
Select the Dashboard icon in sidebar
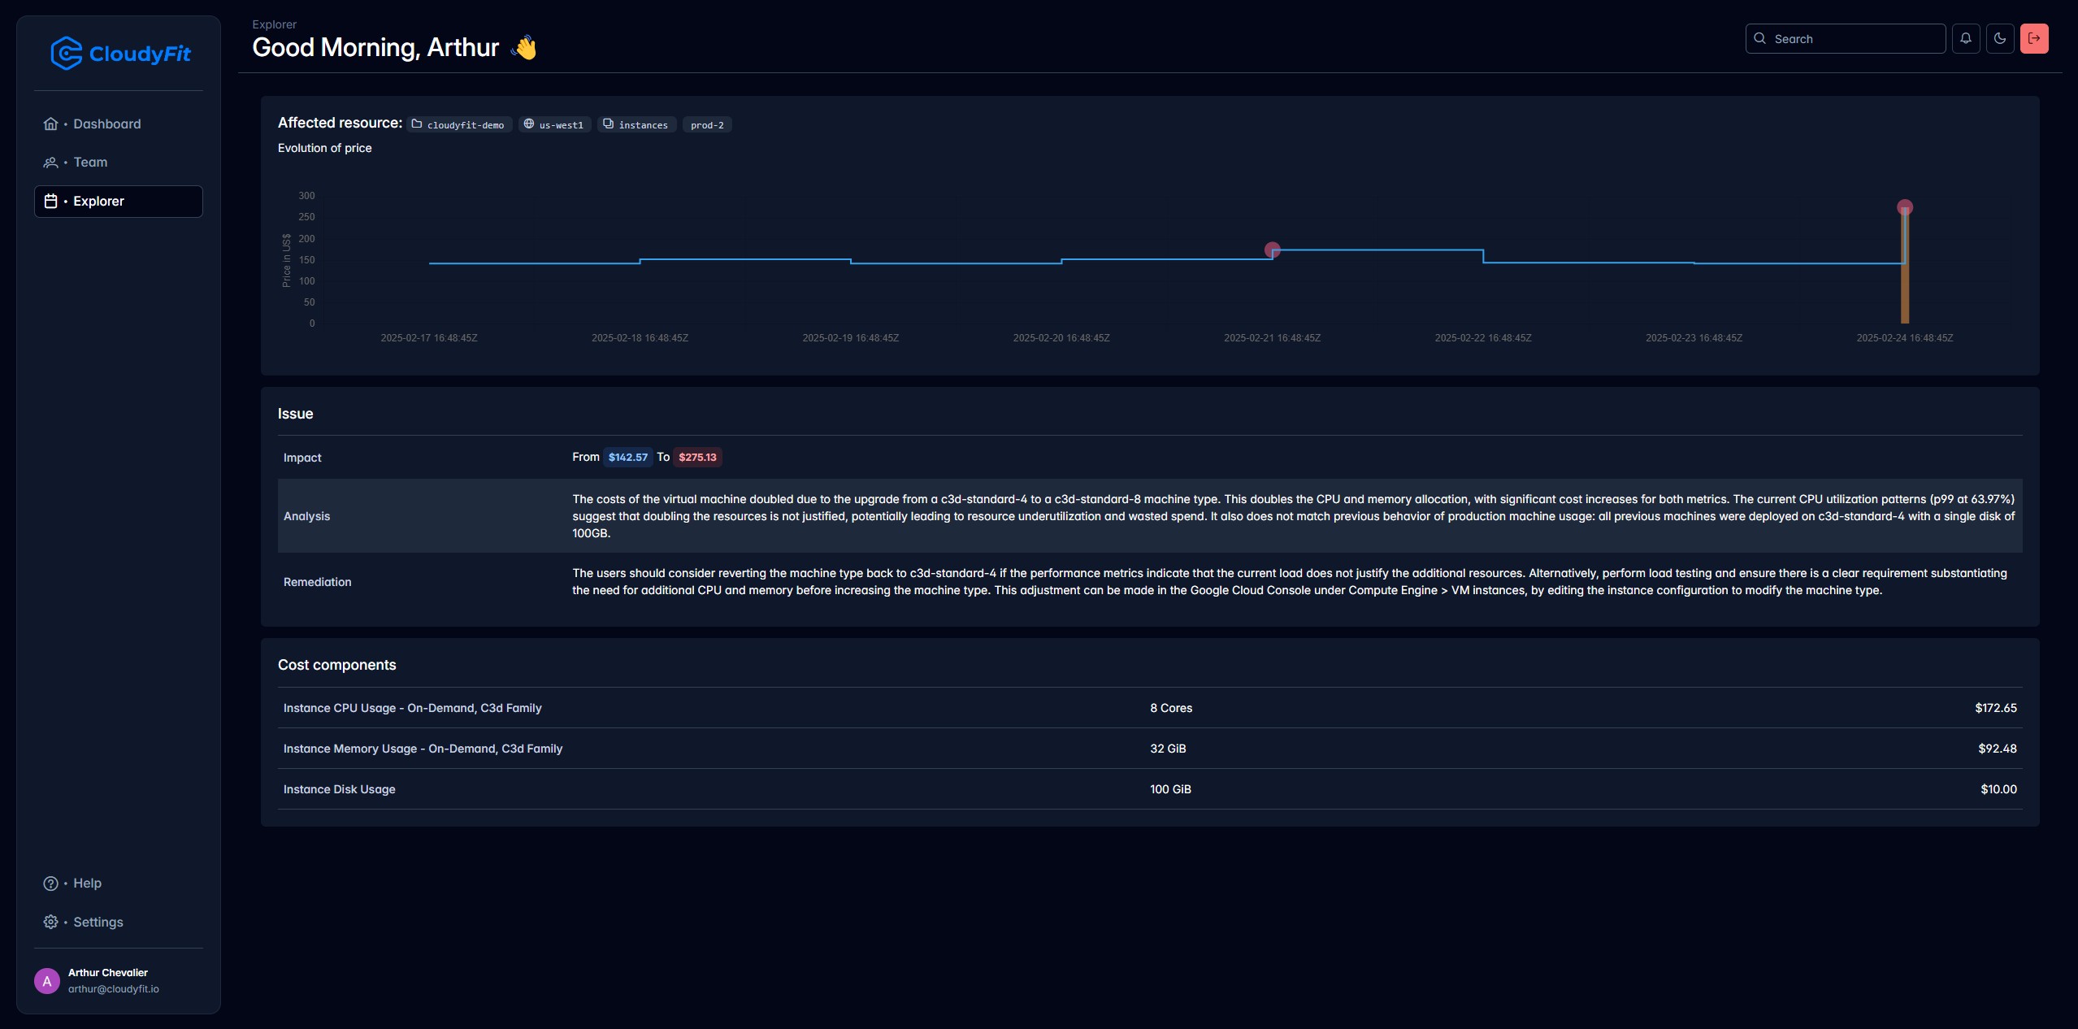pyautogui.click(x=51, y=124)
